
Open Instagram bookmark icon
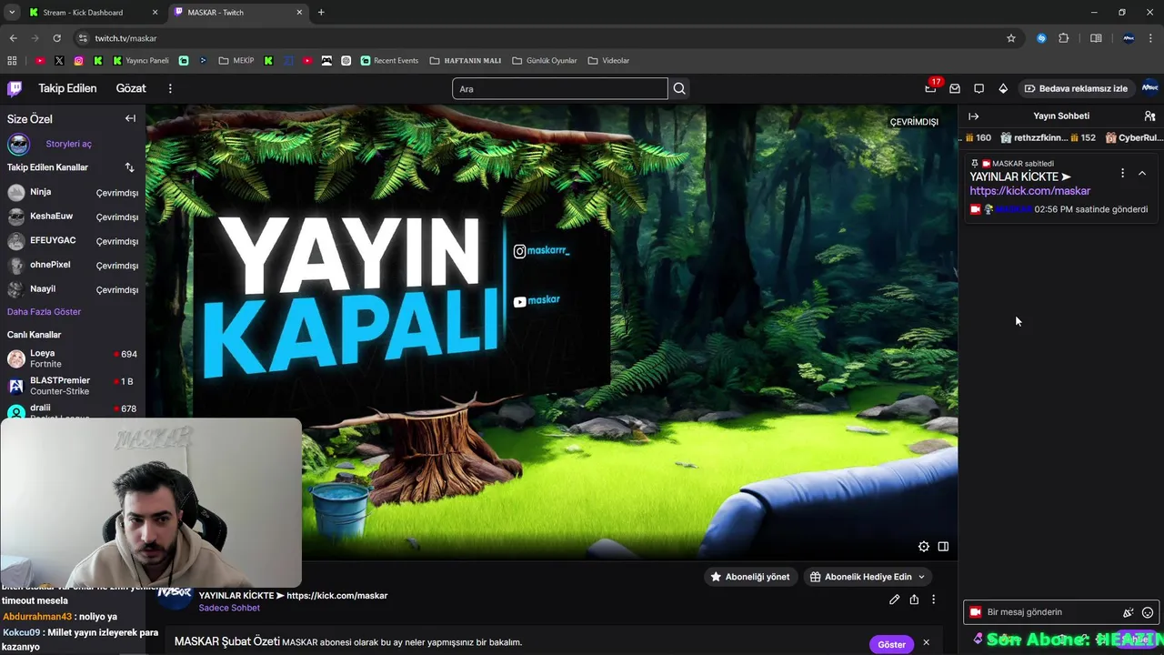[x=78, y=61]
